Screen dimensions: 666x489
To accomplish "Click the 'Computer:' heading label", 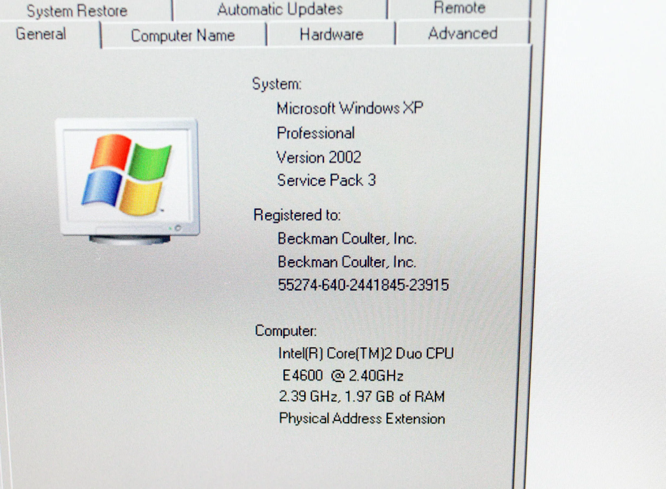I will [286, 331].
